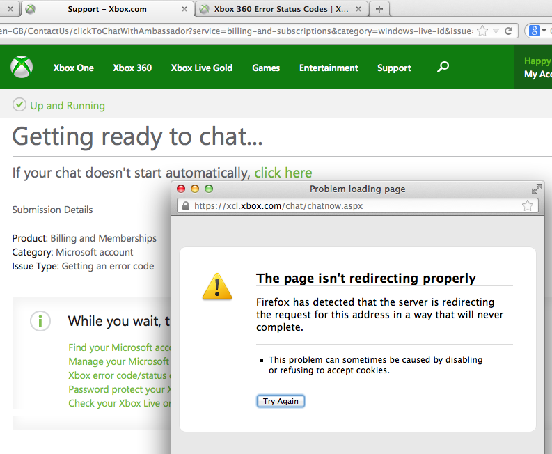Open the Games menu
The height and width of the screenshot is (454, 552).
266,68
